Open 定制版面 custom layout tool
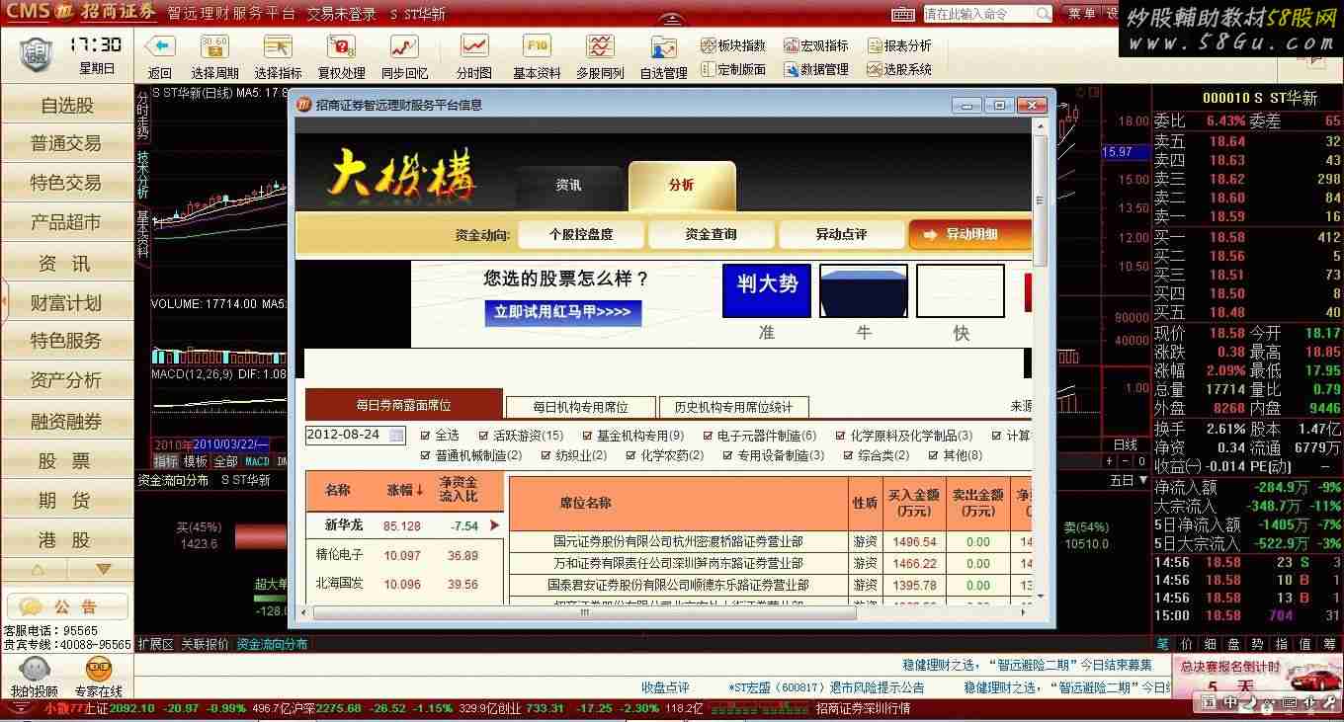Viewport: 1344px width, 722px height. pyautogui.click(x=733, y=69)
